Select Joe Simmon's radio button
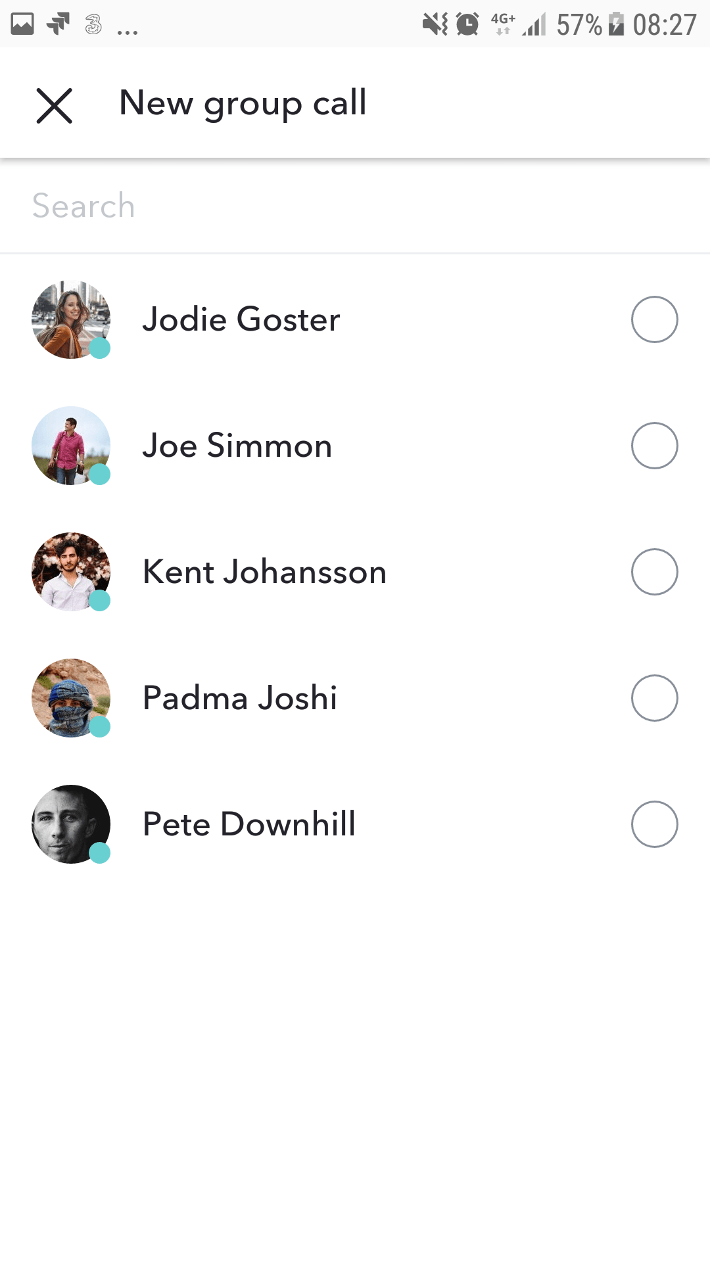Viewport: 710px width, 1262px height. (654, 446)
